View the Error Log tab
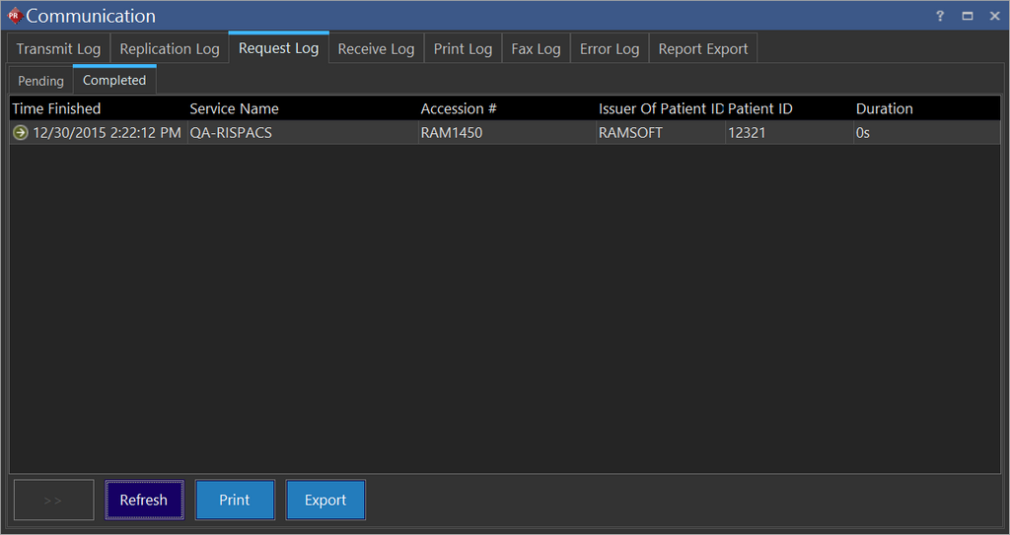This screenshot has width=1010, height=535. click(x=610, y=49)
